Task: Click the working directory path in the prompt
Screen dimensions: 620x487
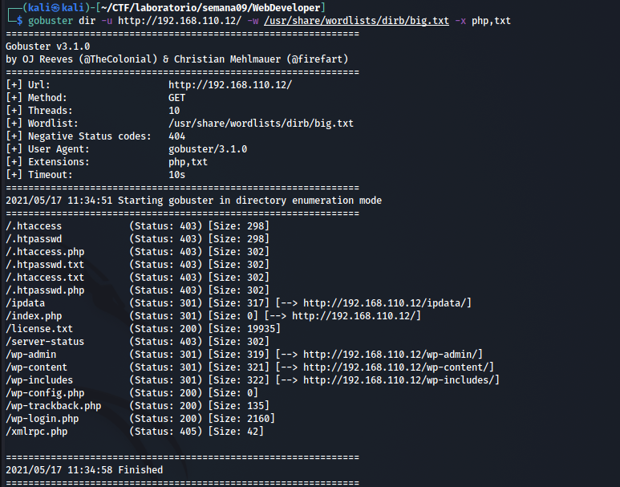Action: (213, 7)
